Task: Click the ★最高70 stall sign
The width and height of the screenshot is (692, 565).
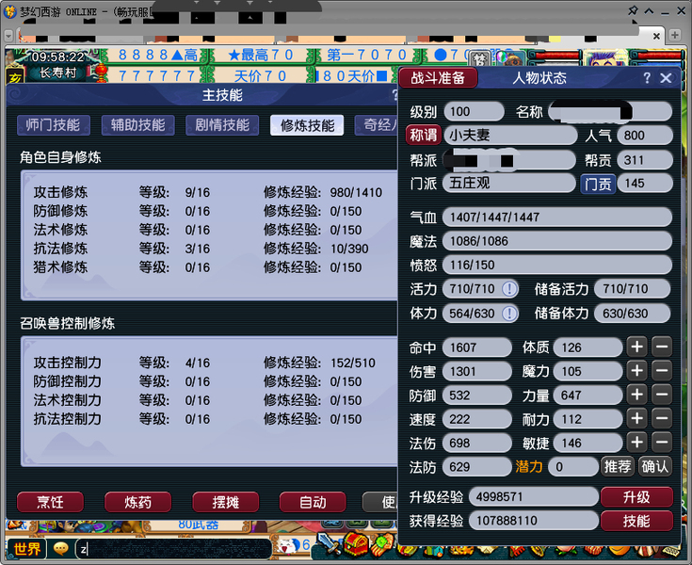Action: click(261, 56)
